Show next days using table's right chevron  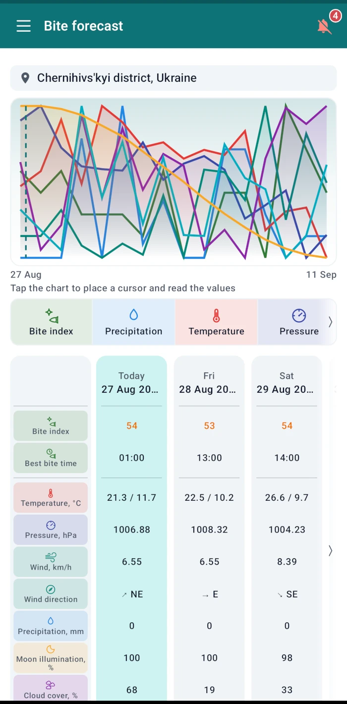(x=331, y=550)
